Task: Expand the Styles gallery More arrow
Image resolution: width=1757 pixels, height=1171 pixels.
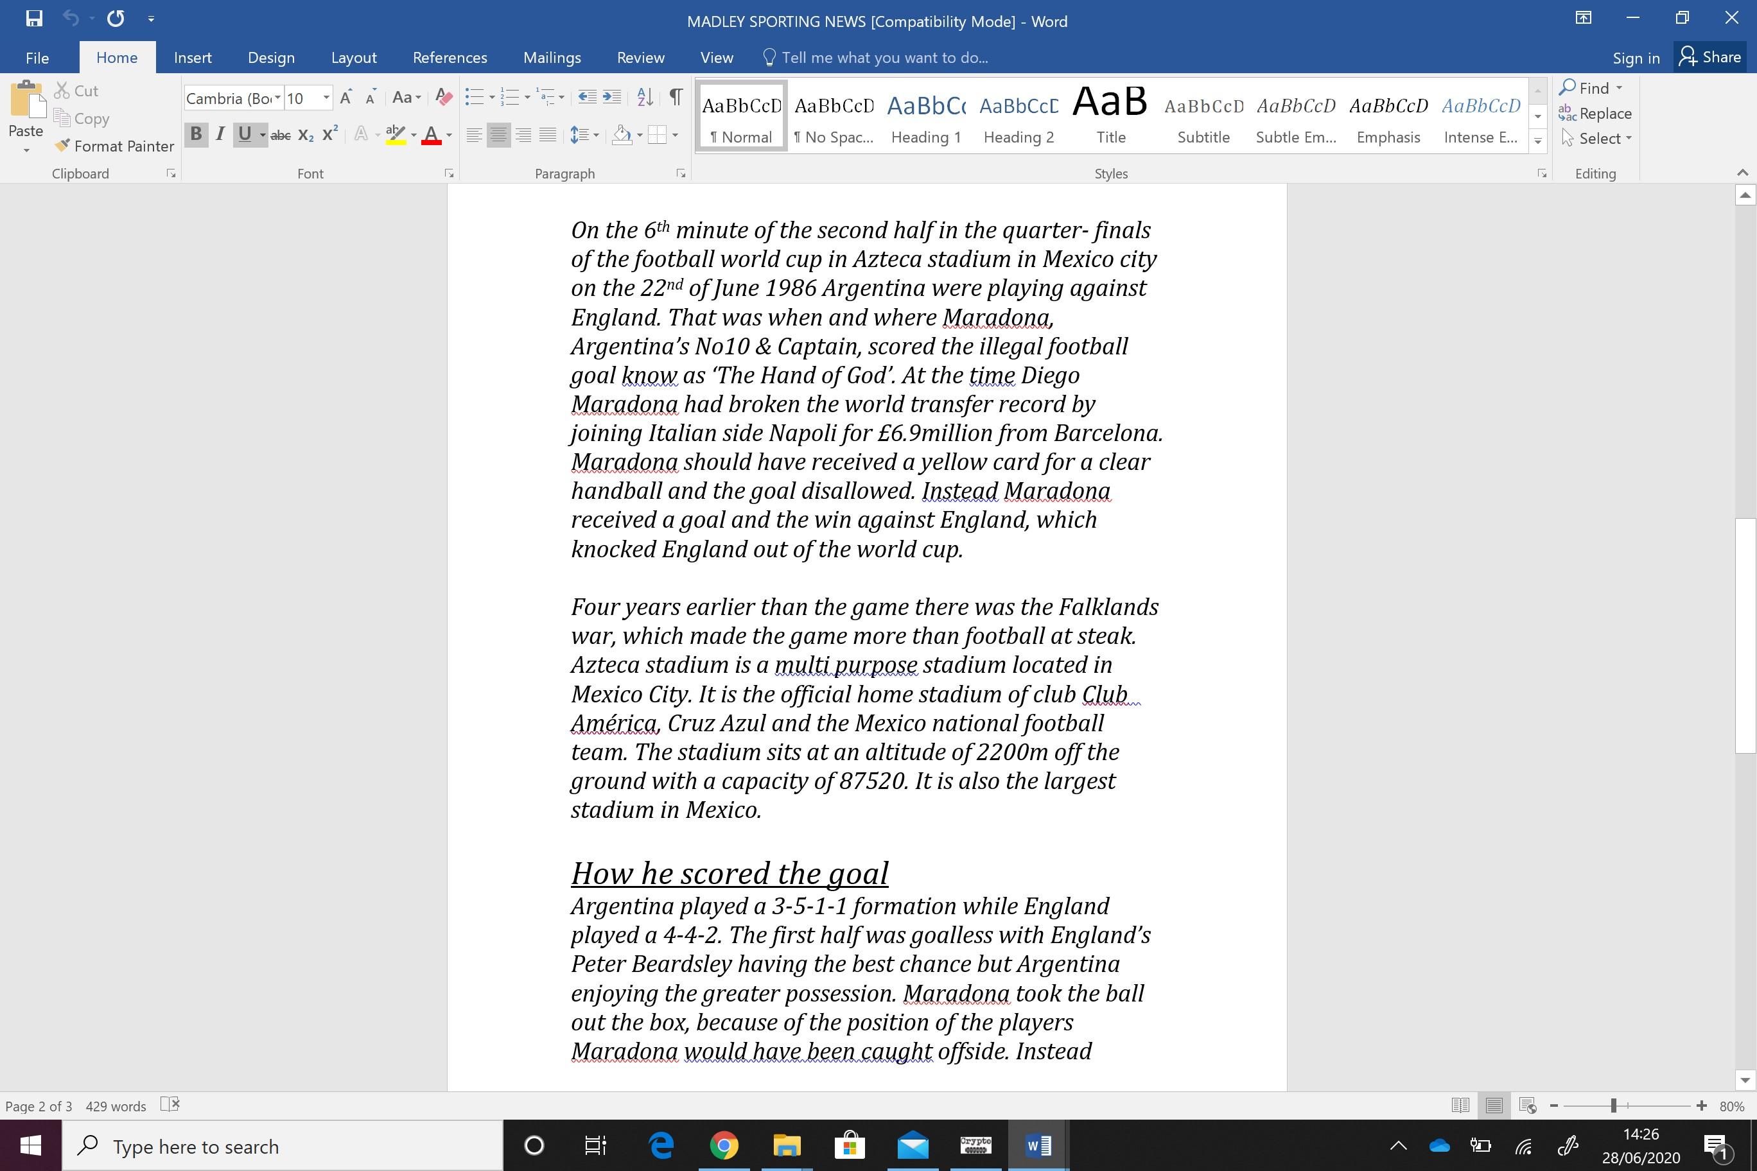Action: pyautogui.click(x=1537, y=141)
